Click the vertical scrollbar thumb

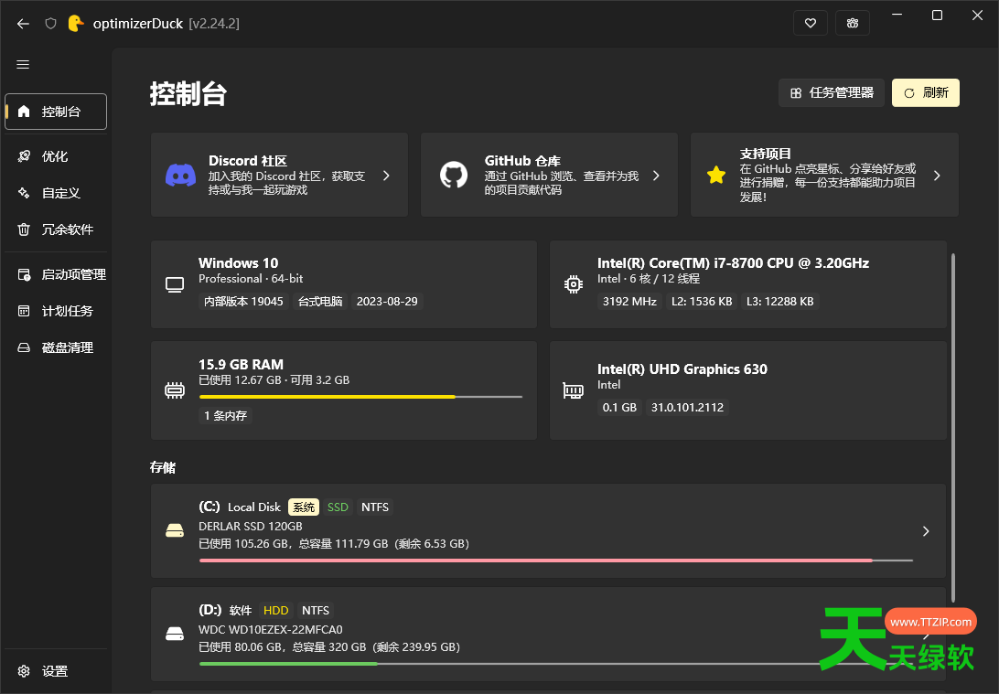coord(953,427)
